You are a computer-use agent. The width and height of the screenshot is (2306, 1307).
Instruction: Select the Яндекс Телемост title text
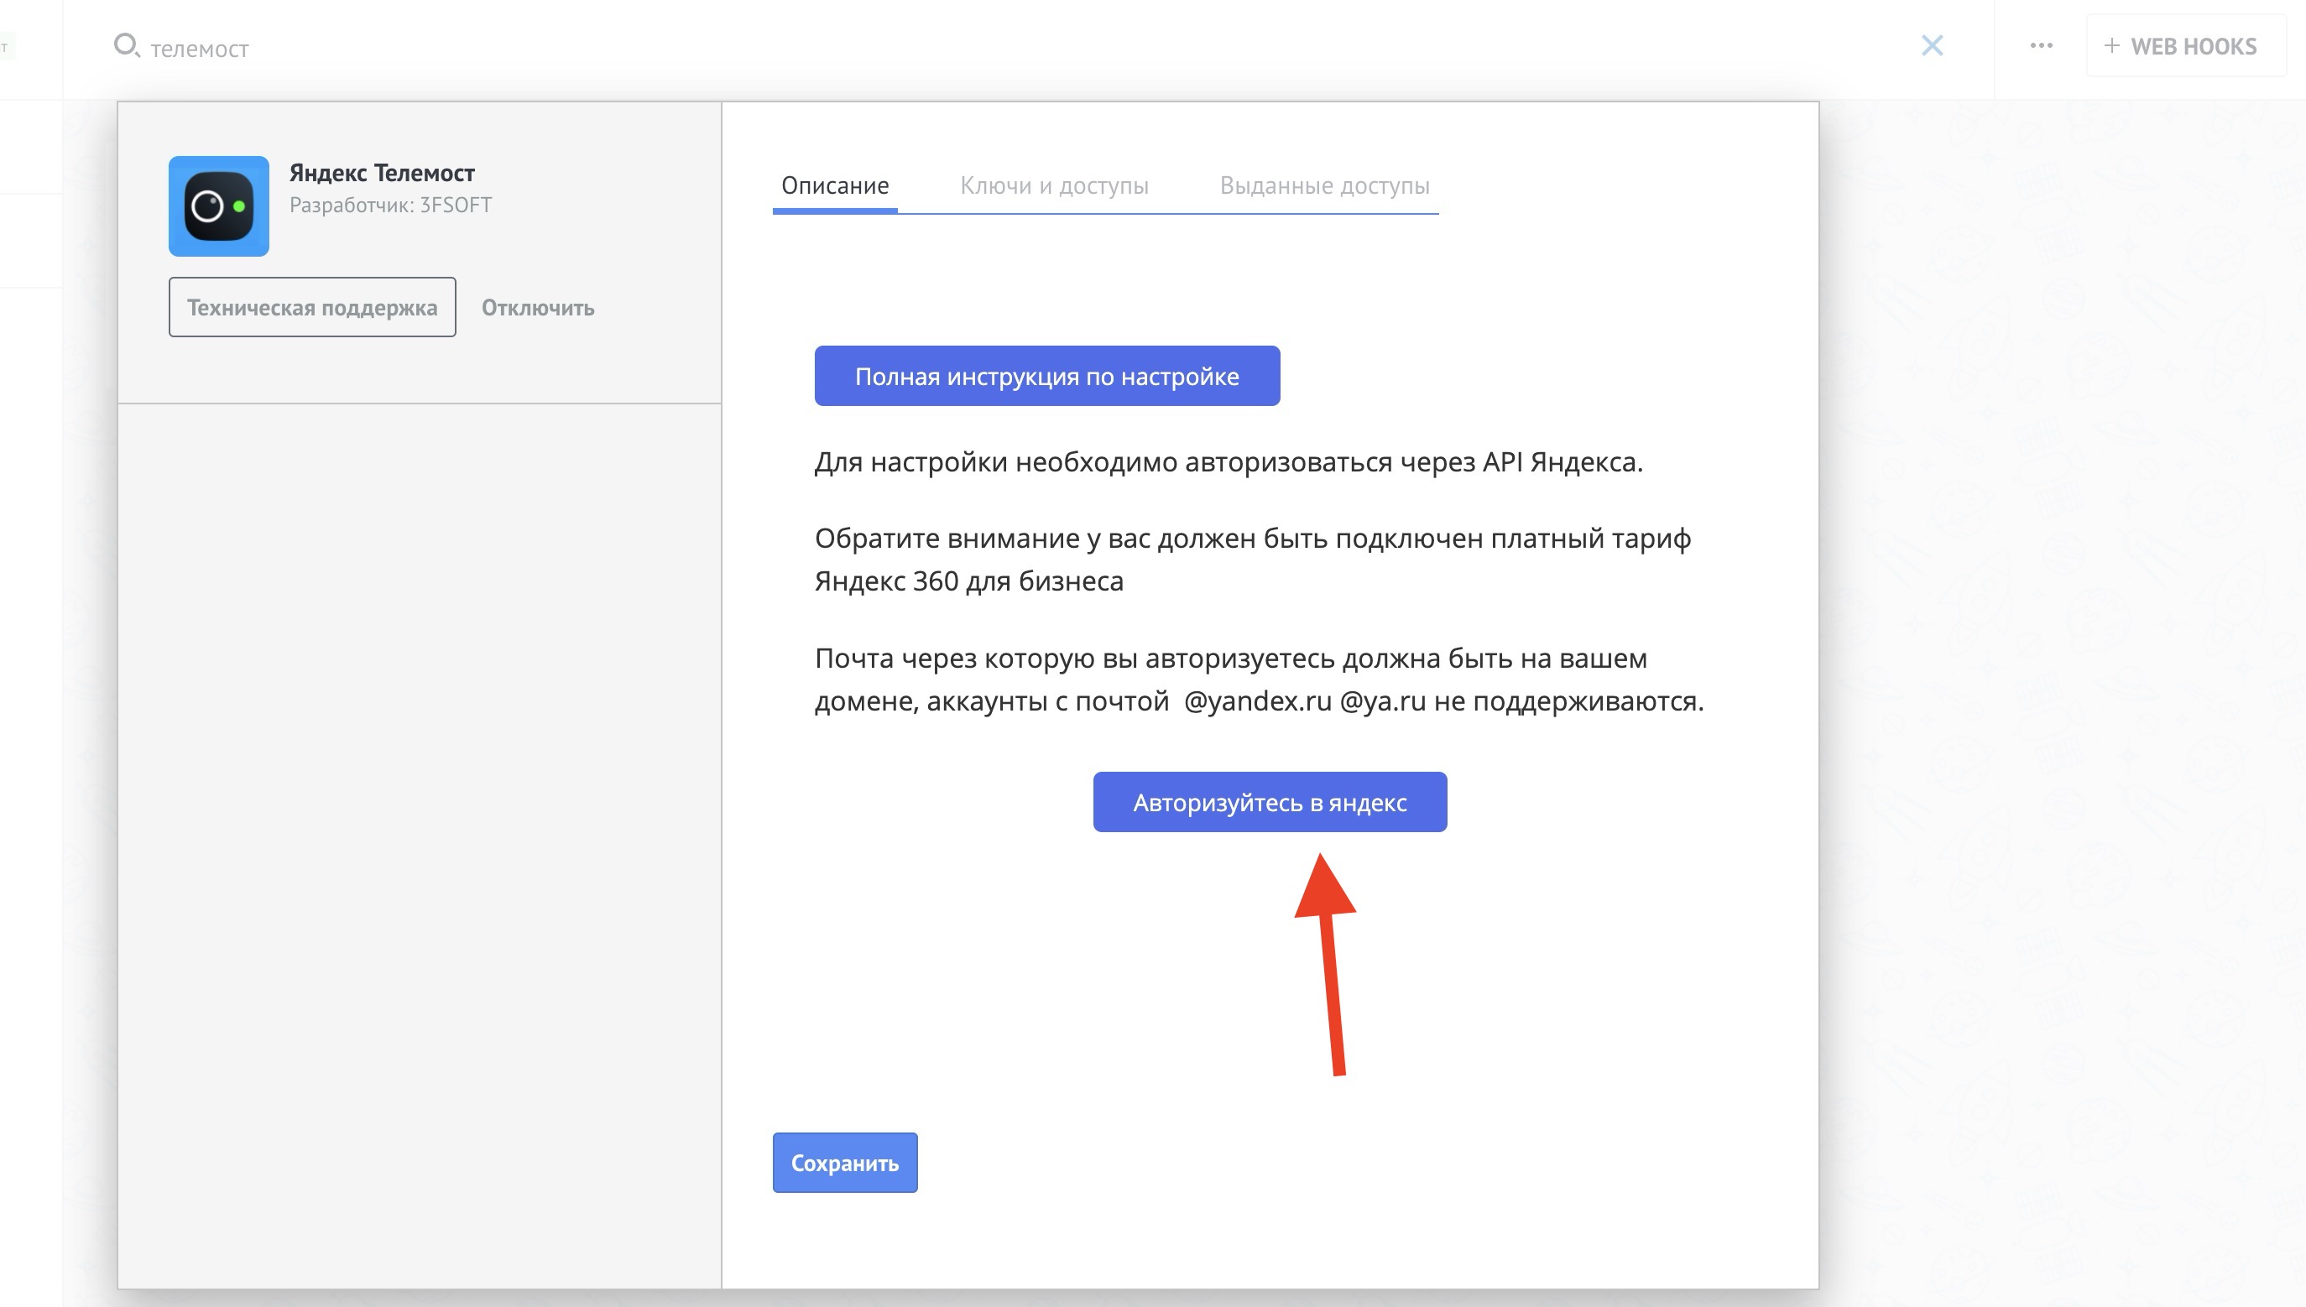(x=382, y=172)
